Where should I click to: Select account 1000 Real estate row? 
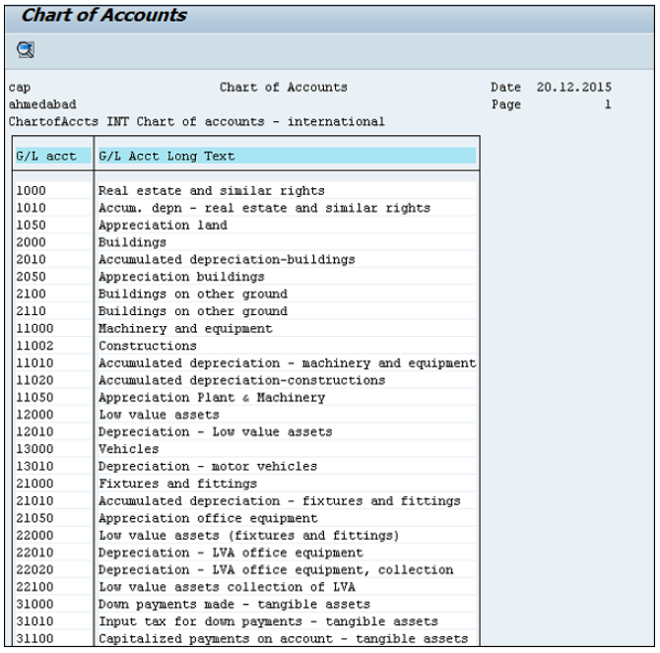(211, 191)
